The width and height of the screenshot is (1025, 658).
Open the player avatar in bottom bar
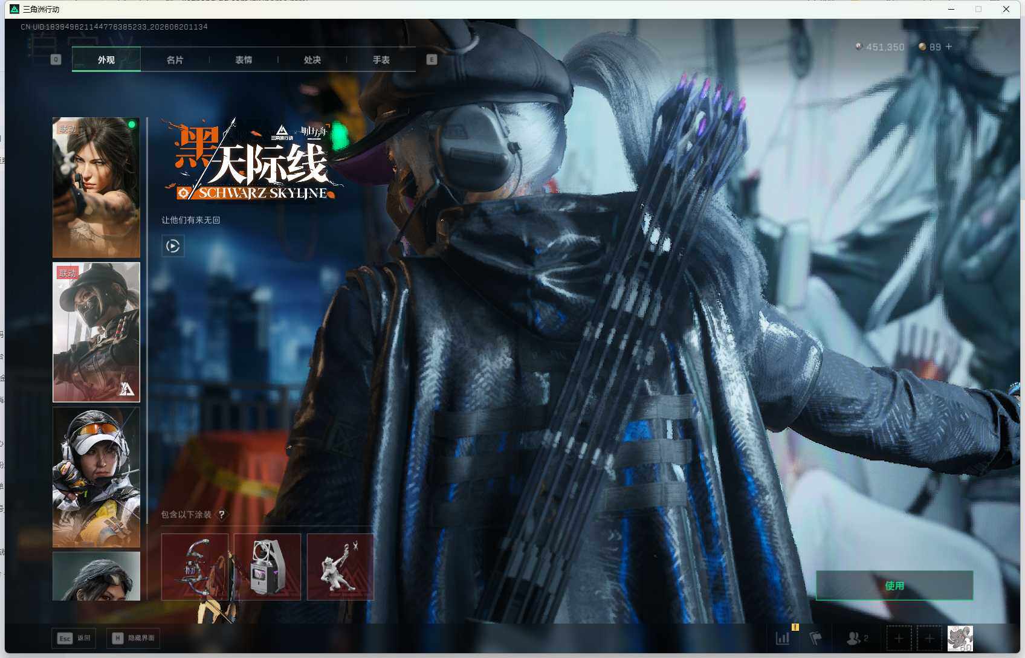[960, 638]
